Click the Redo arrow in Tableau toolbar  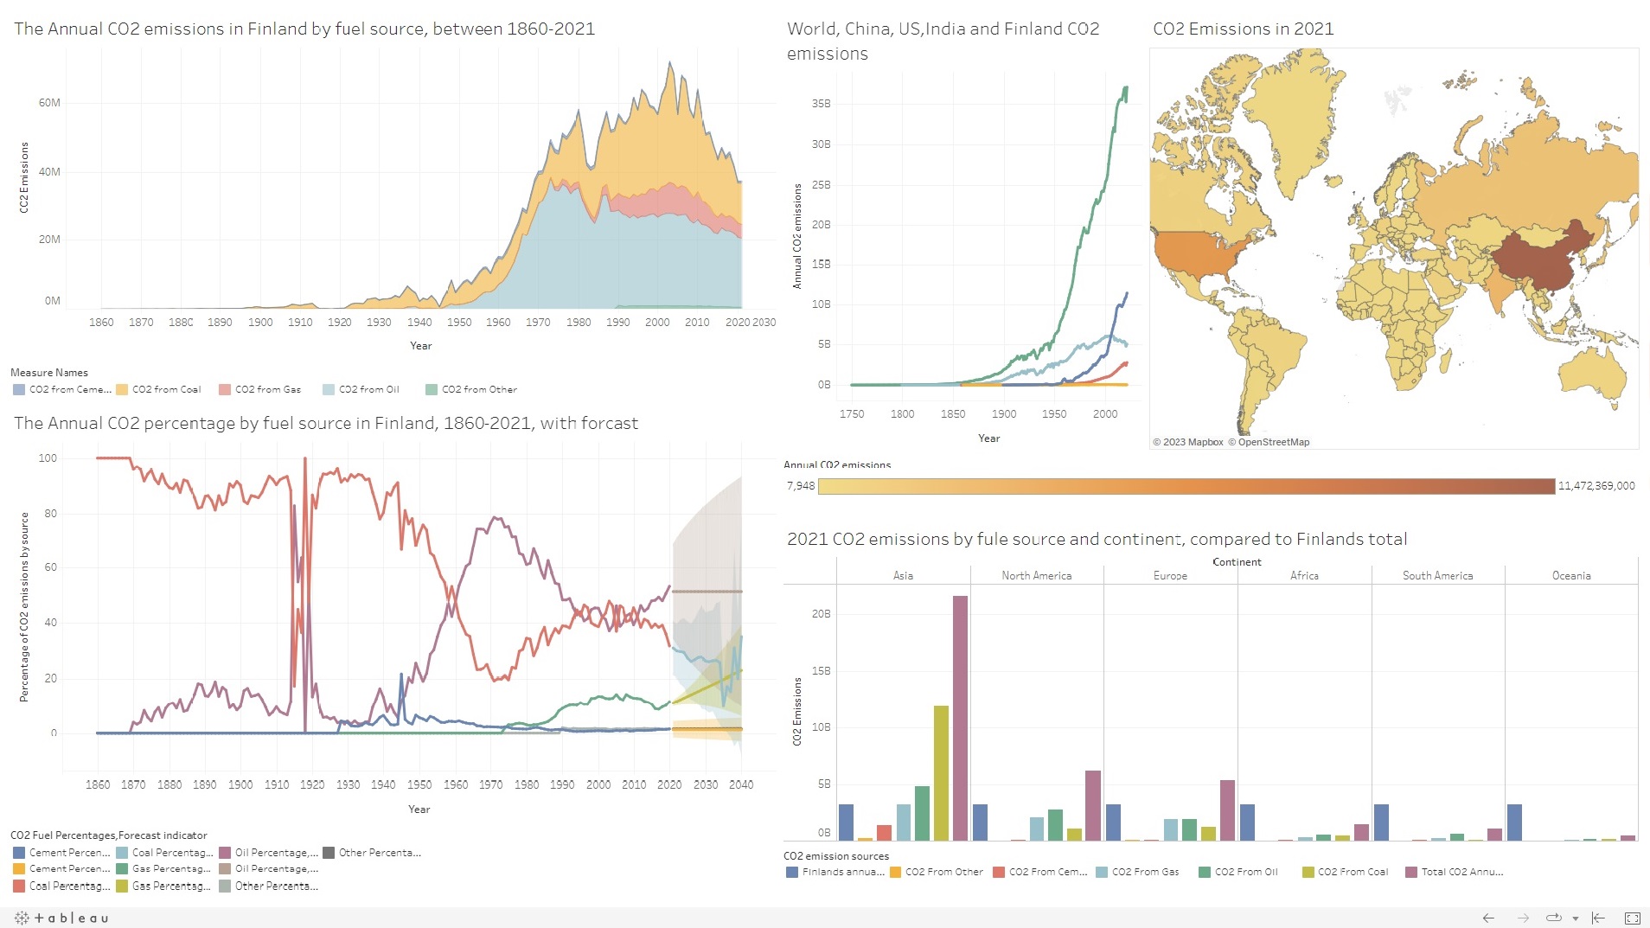1523,918
